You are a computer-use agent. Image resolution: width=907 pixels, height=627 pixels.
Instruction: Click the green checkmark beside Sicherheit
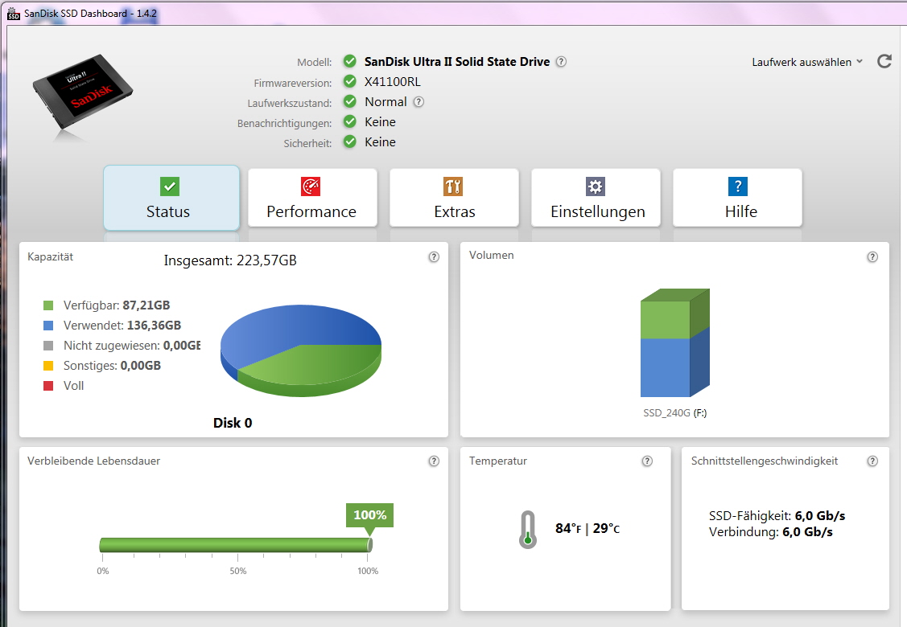(x=350, y=141)
